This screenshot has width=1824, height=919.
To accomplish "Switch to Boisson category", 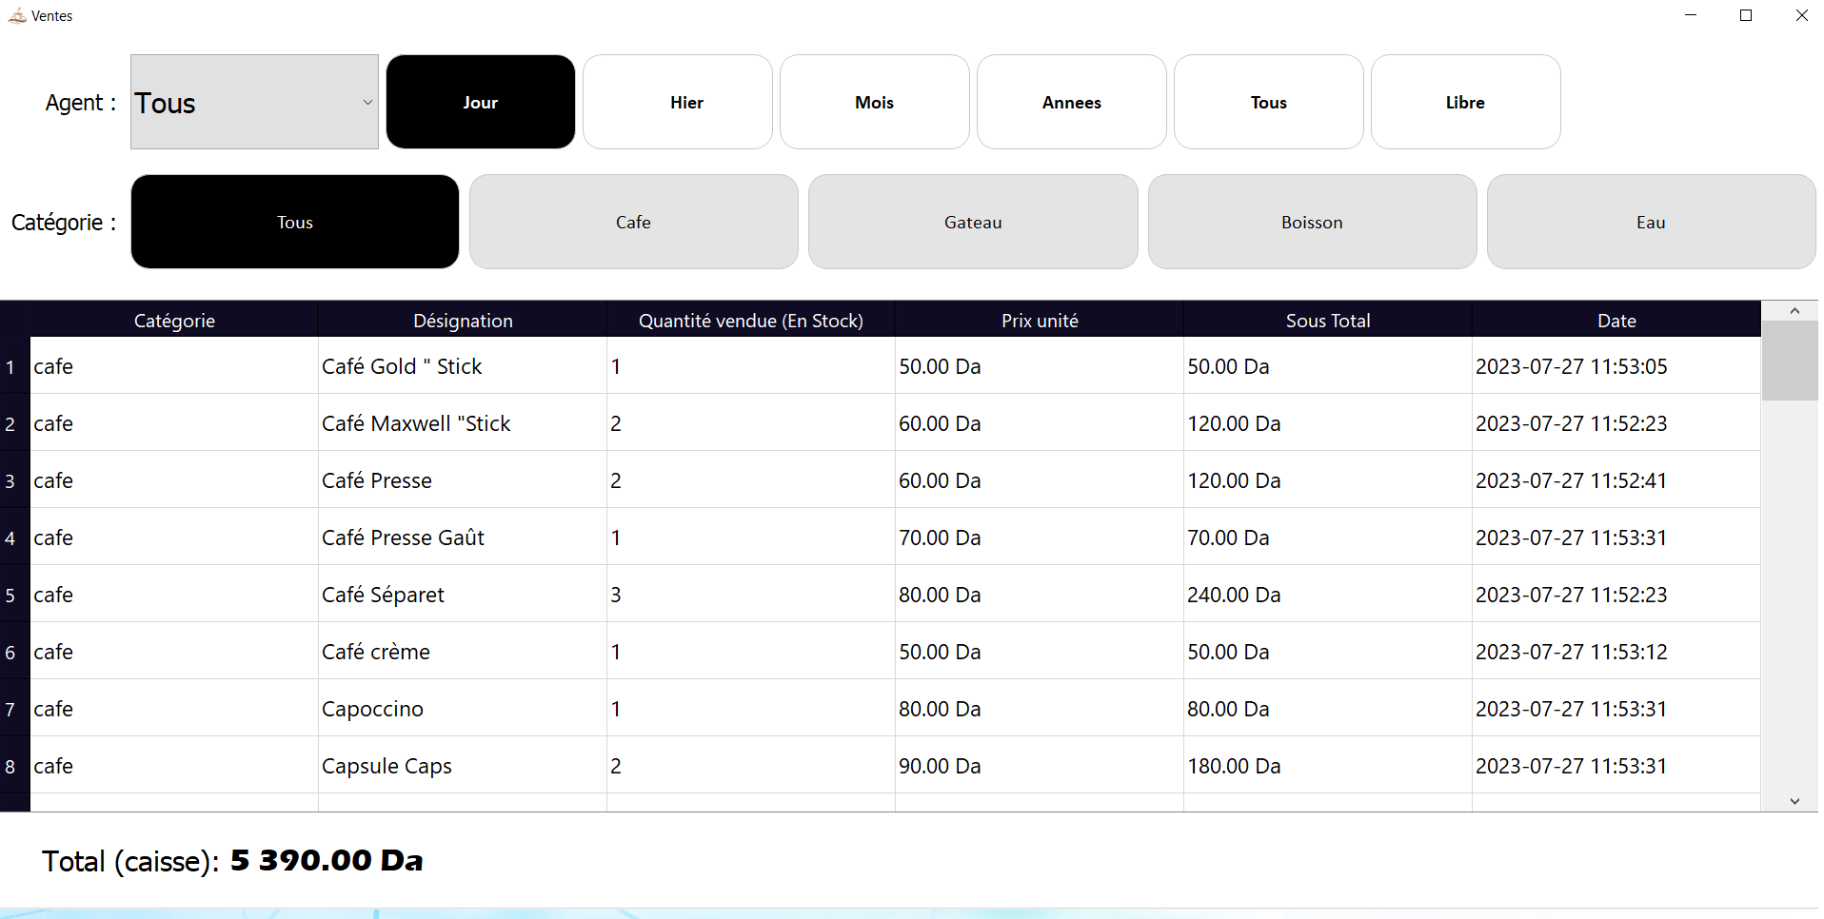I will click(1312, 222).
